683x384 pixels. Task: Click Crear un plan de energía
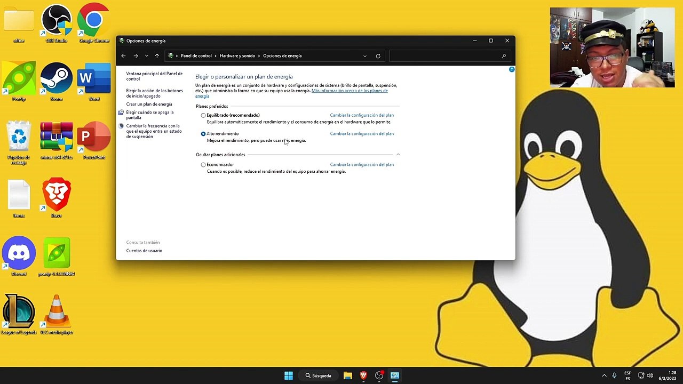click(x=149, y=105)
